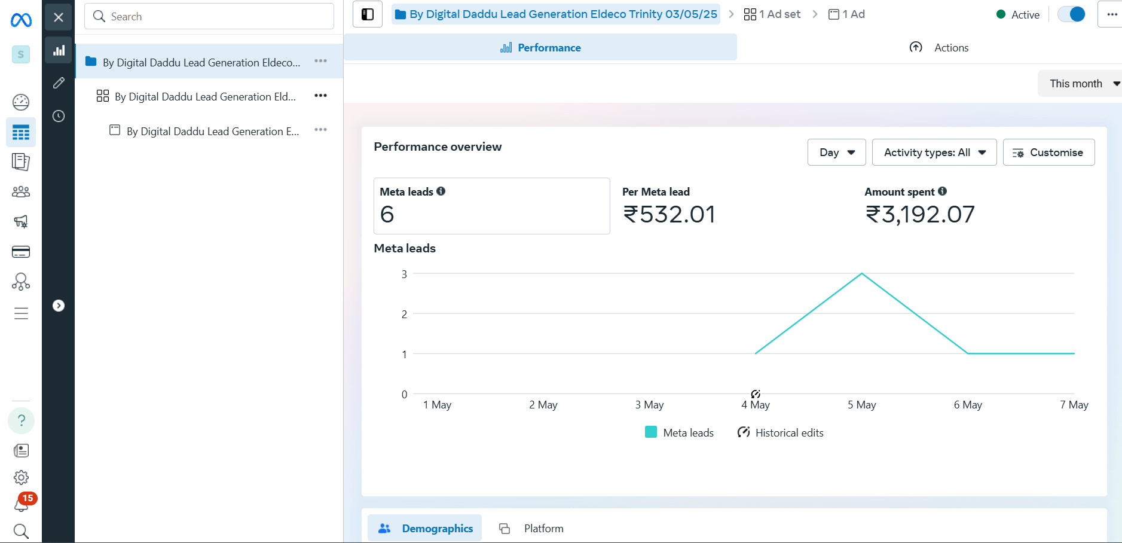The width and height of the screenshot is (1122, 543).
Task: Open top-right more options ellipsis
Action: (x=1111, y=14)
